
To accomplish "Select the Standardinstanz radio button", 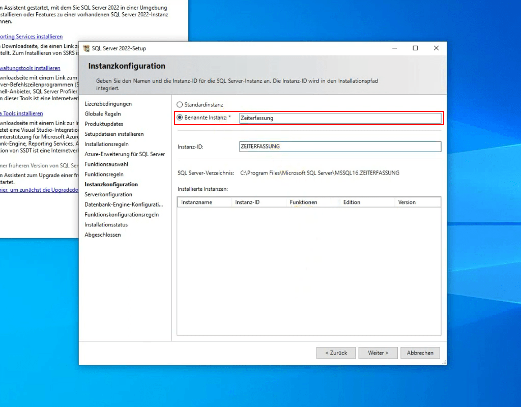I will coord(180,105).
